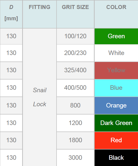The image size is (138, 166).
Task: Select the 400/500 grit cell
Action: pos(75,88)
